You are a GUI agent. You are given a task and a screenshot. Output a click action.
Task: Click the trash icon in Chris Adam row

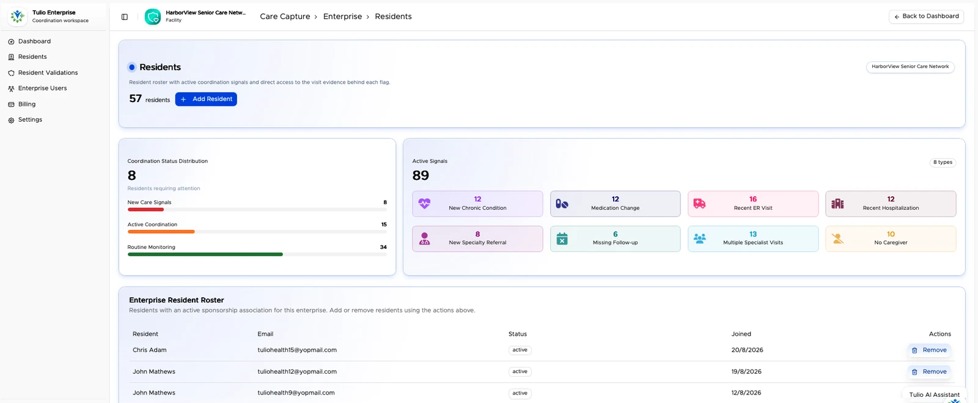click(914, 350)
